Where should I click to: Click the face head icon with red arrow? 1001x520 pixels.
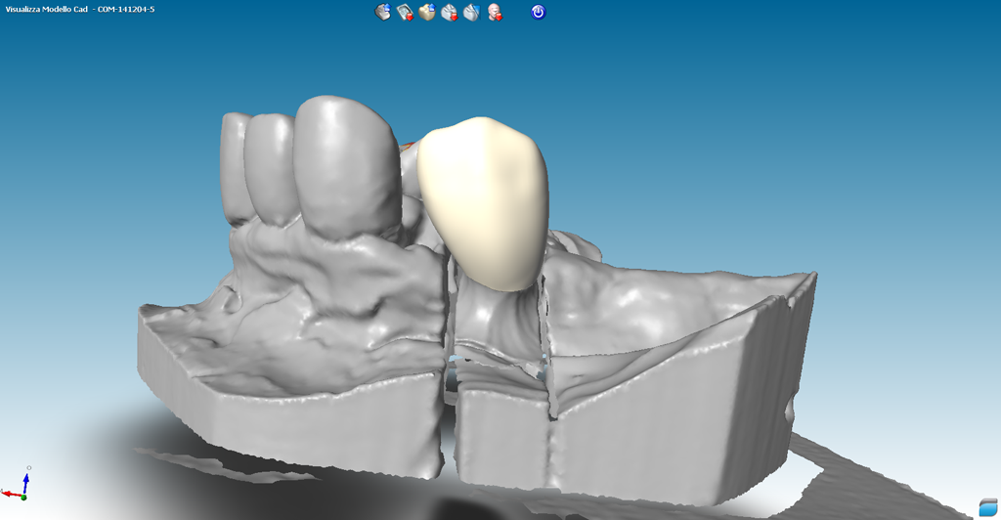(x=494, y=12)
